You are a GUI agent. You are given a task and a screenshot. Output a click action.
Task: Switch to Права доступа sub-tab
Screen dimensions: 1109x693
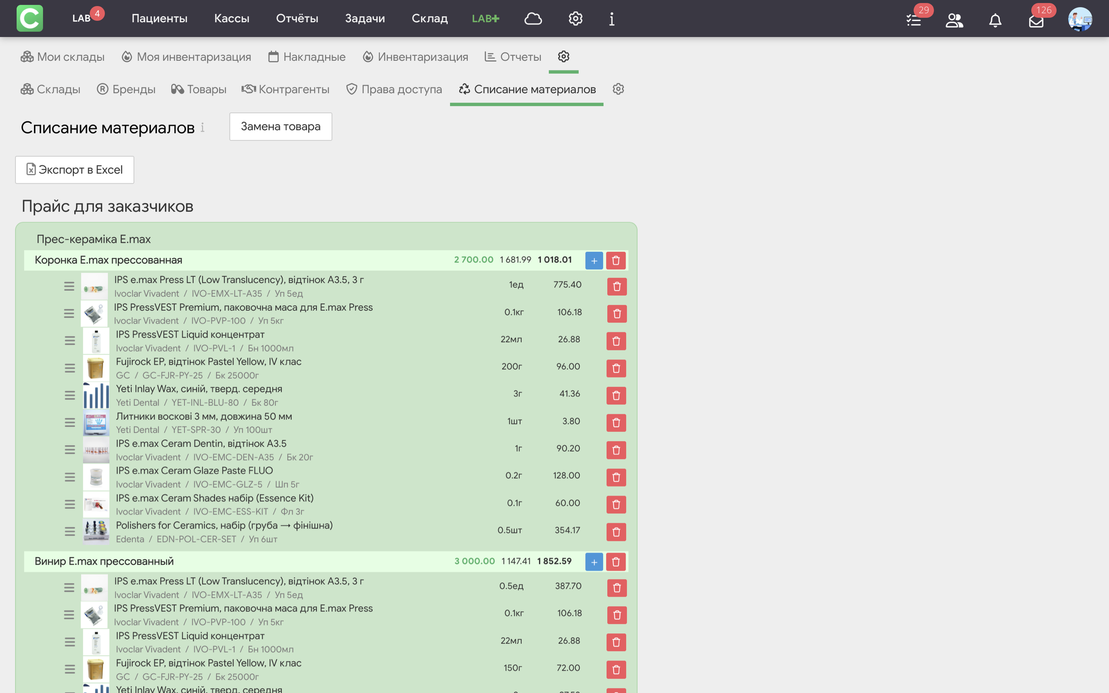[394, 89]
